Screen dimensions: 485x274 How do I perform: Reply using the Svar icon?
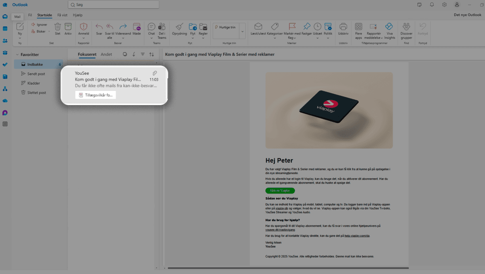pyautogui.click(x=99, y=27)
